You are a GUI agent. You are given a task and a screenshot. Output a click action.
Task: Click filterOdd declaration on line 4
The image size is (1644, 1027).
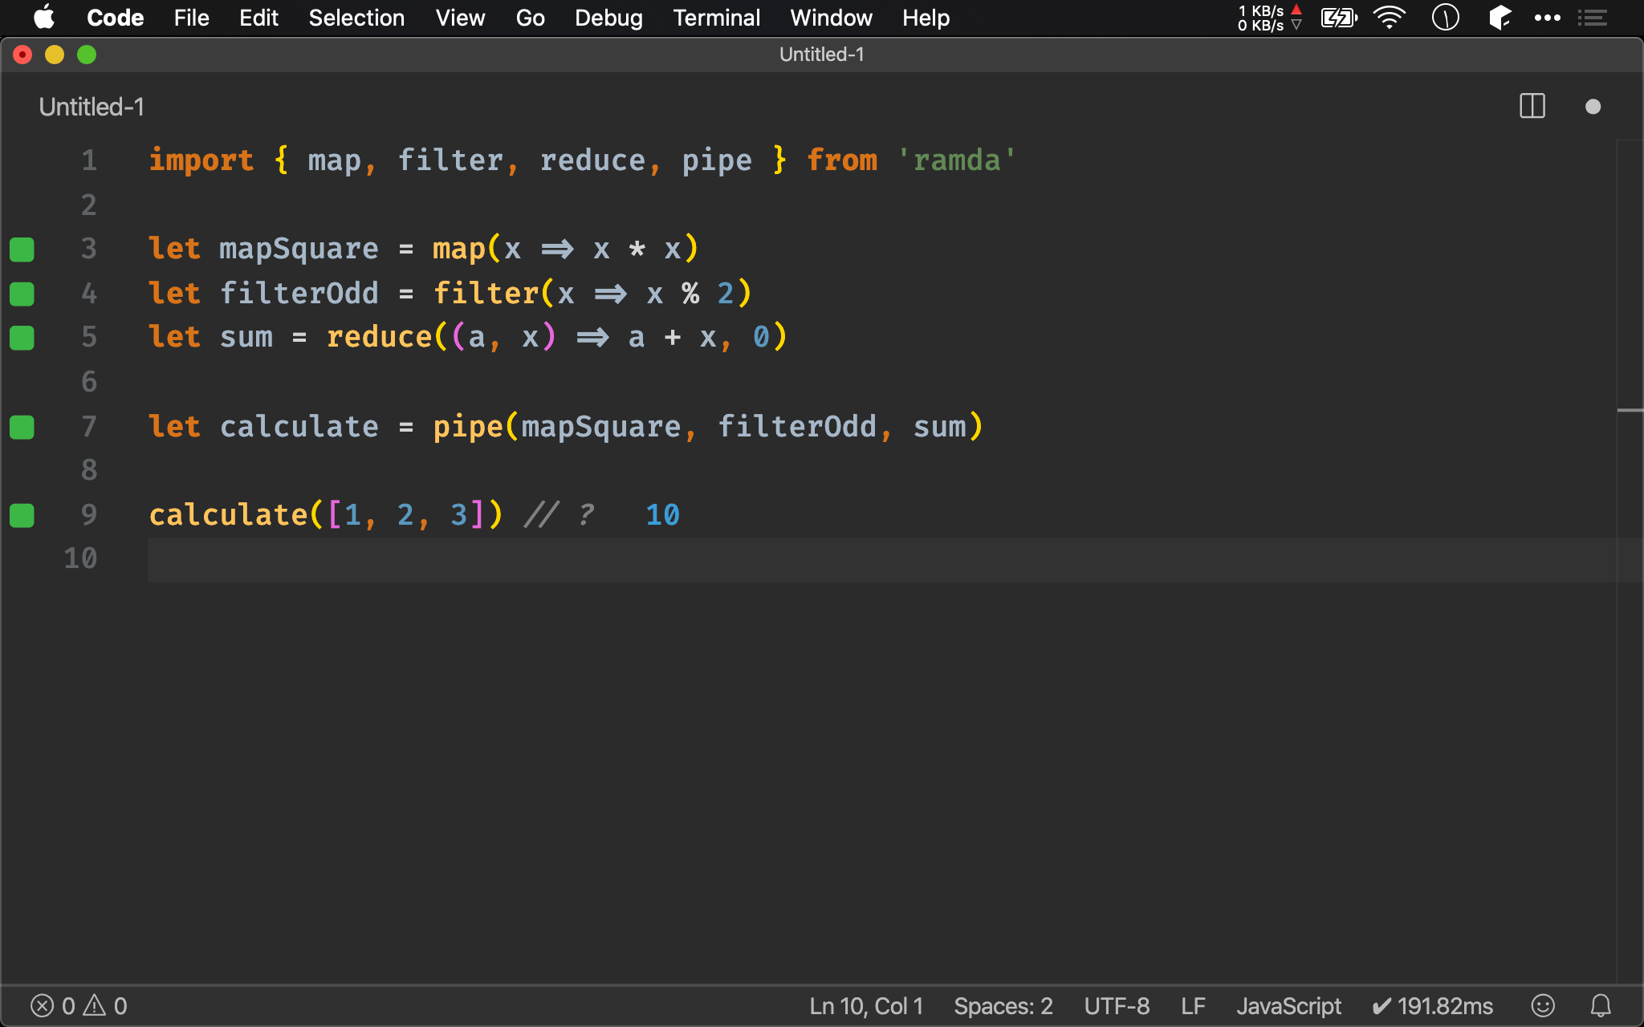(299, 294)
